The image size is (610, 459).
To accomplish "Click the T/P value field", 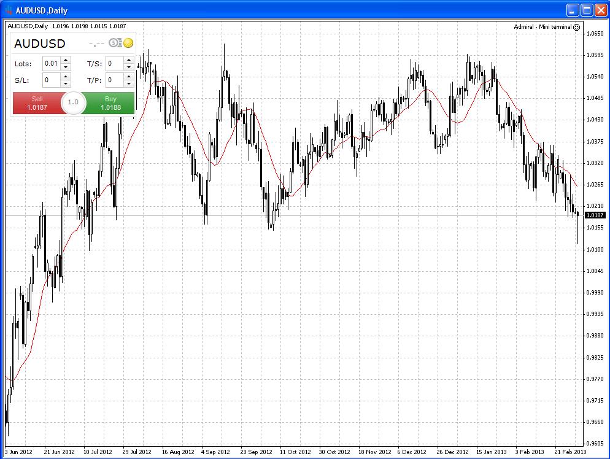I will [x=115, y=80].
